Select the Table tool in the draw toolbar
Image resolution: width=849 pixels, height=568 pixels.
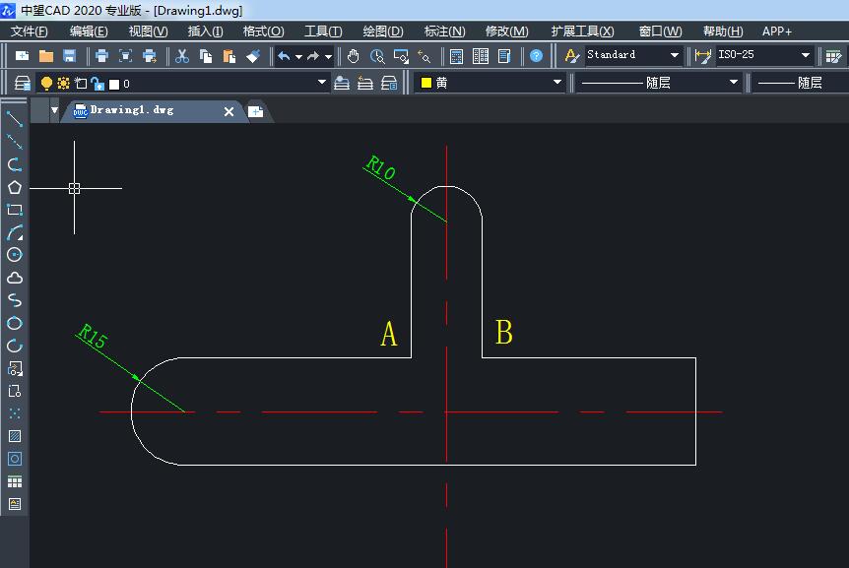pos(15,481)
